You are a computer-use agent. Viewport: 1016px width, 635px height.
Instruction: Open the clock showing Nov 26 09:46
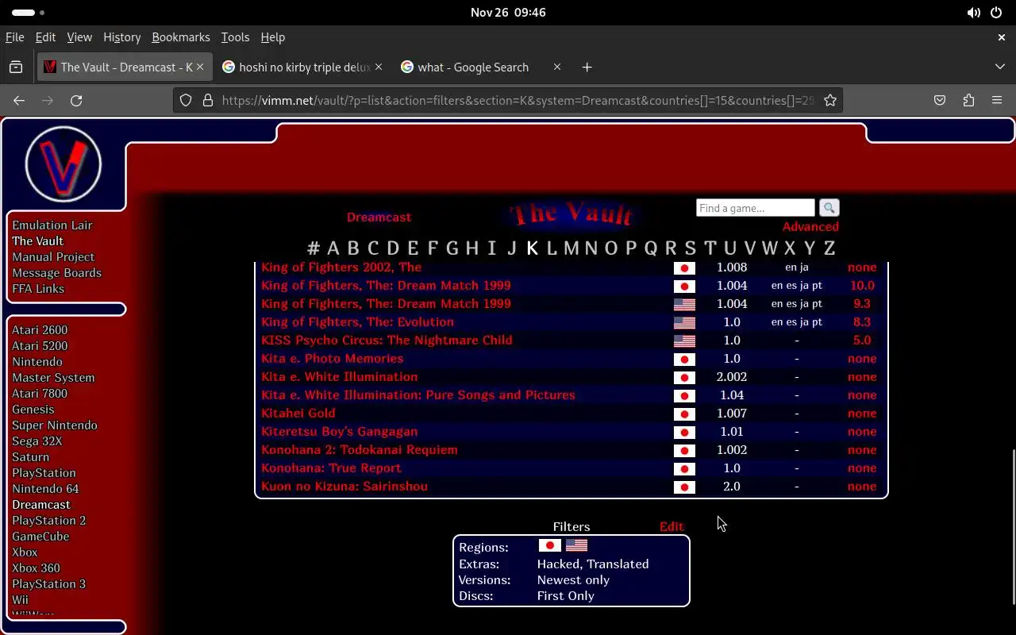(x=508, y=13)
